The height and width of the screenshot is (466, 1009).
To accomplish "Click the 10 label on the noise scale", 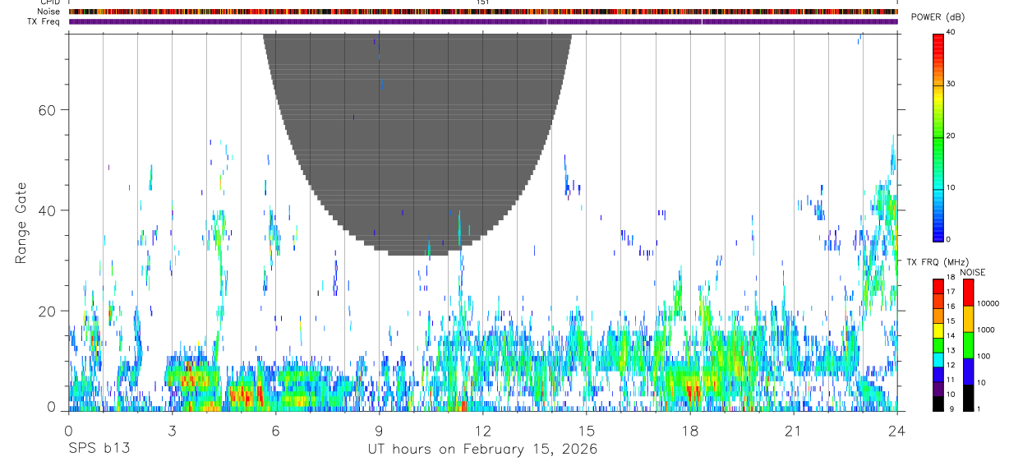I will [981, 382].
